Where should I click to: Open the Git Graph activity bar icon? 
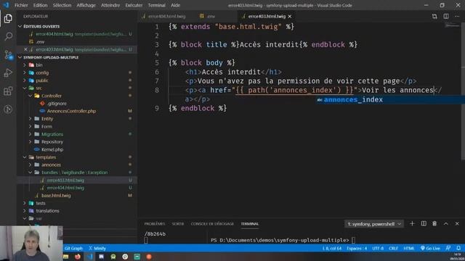[x=8, y=109]
